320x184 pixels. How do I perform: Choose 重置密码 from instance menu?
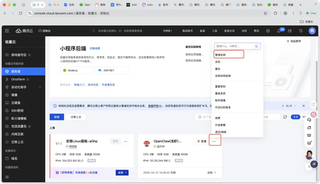(x=220, y=87)
